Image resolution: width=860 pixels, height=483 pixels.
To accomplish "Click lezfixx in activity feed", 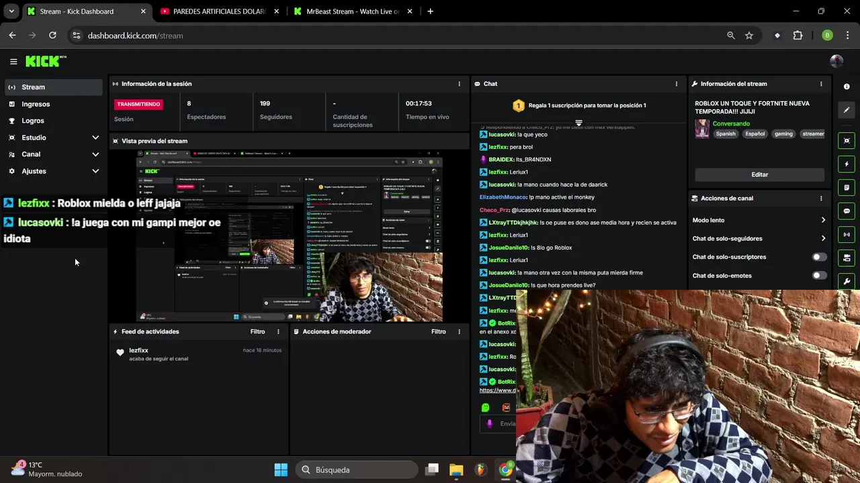I will (138, 350).
